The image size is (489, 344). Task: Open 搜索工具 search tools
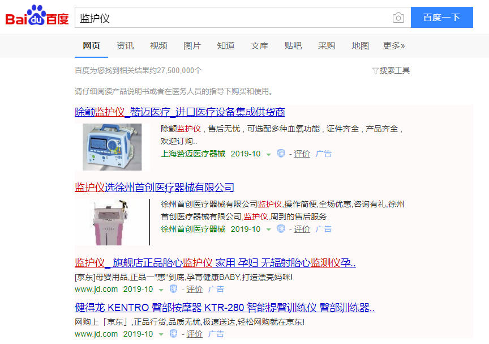tap(394, 70)
